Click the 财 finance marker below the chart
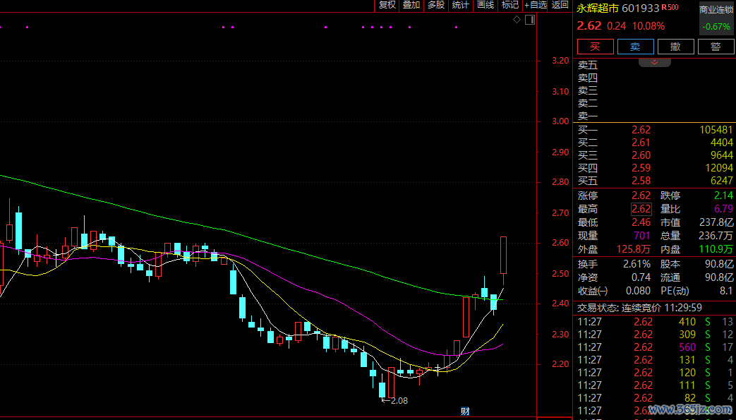 [465, 412]
